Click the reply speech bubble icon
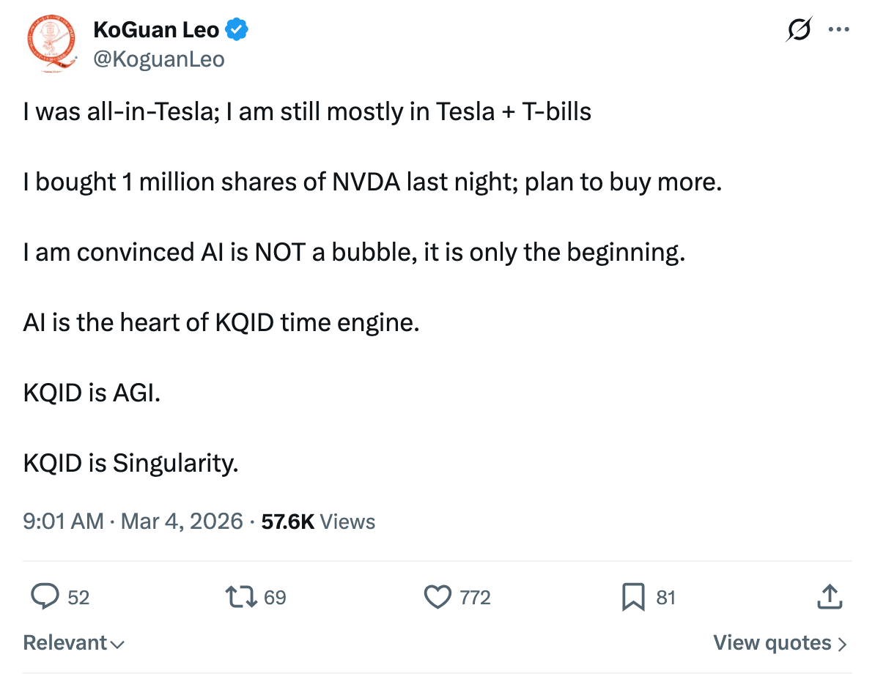This screenshot has height=679, width=875. [x=45, y=597]
